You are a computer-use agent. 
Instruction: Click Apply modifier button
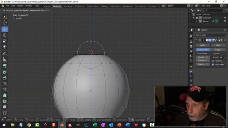(x=202, y=45)
